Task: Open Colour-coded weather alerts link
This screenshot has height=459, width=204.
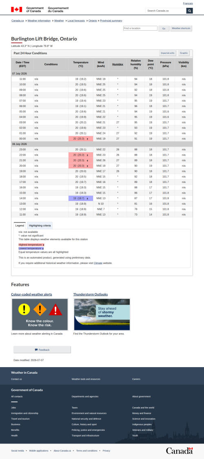Action: [x=31, y=294]
